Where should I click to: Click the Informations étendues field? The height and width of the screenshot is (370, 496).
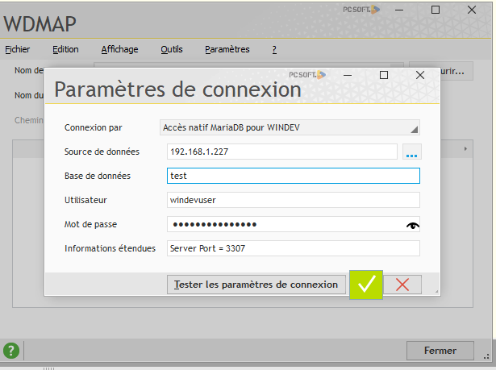pos(294,248)
